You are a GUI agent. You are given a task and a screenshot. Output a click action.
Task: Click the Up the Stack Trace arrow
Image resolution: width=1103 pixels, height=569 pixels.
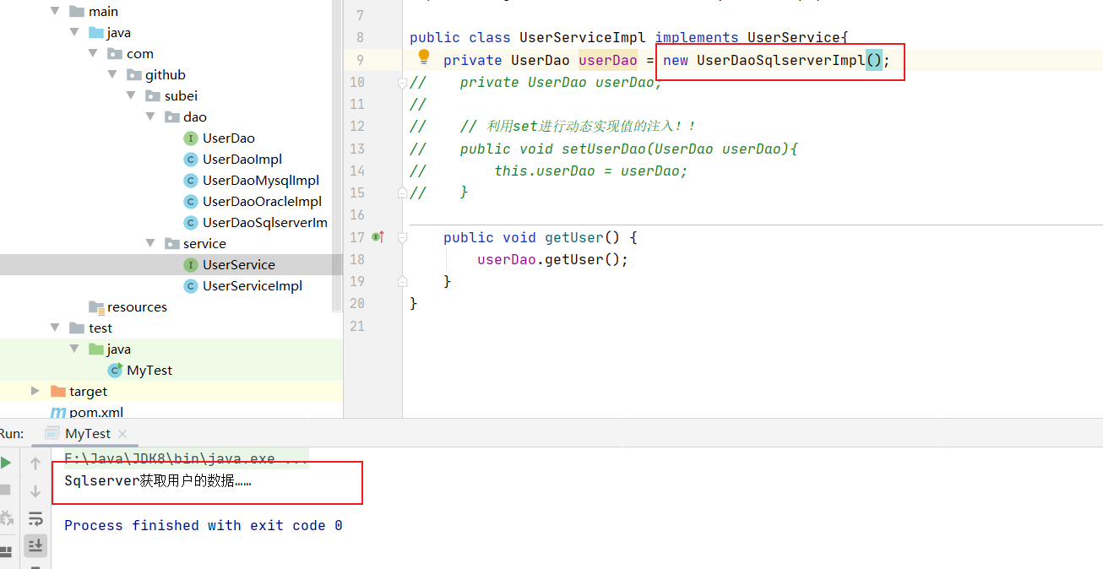35,463
